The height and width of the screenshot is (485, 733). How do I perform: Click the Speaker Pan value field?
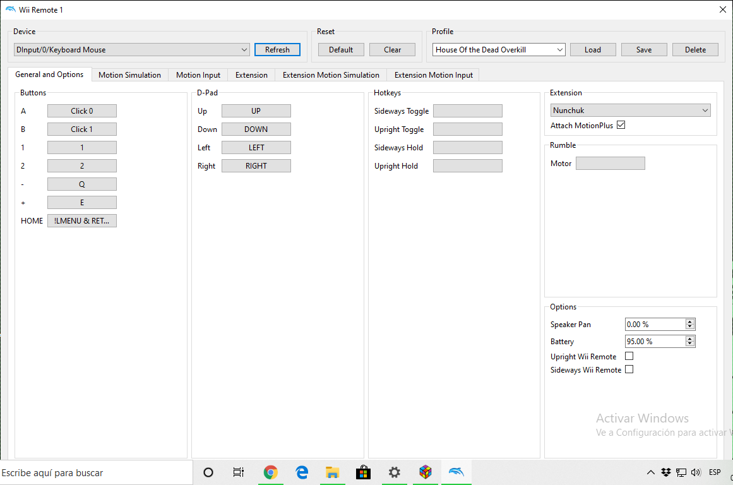(x=655, y=324)
